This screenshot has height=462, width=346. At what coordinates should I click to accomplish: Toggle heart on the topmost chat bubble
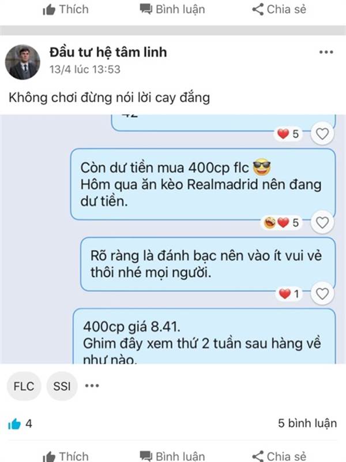pyautogui.click(x=322, y=134)
